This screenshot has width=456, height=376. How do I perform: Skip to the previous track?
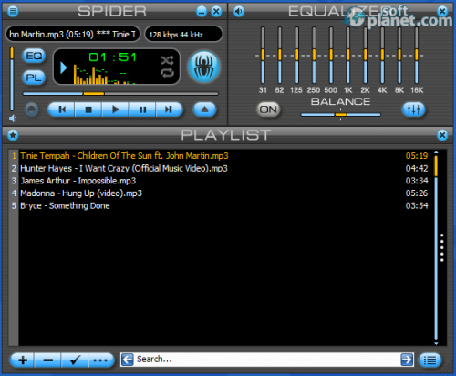[x=61, y=110]
